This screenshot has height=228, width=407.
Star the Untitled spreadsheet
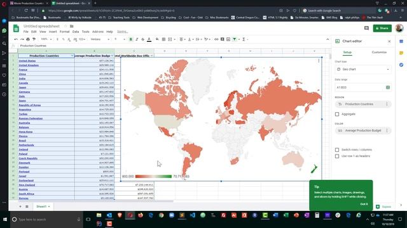[x=66, y=26]
